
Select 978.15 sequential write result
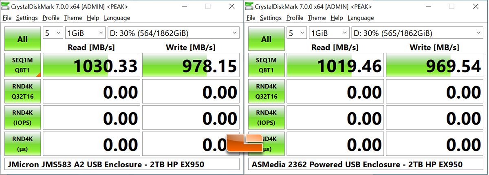[x=191, y=65]
